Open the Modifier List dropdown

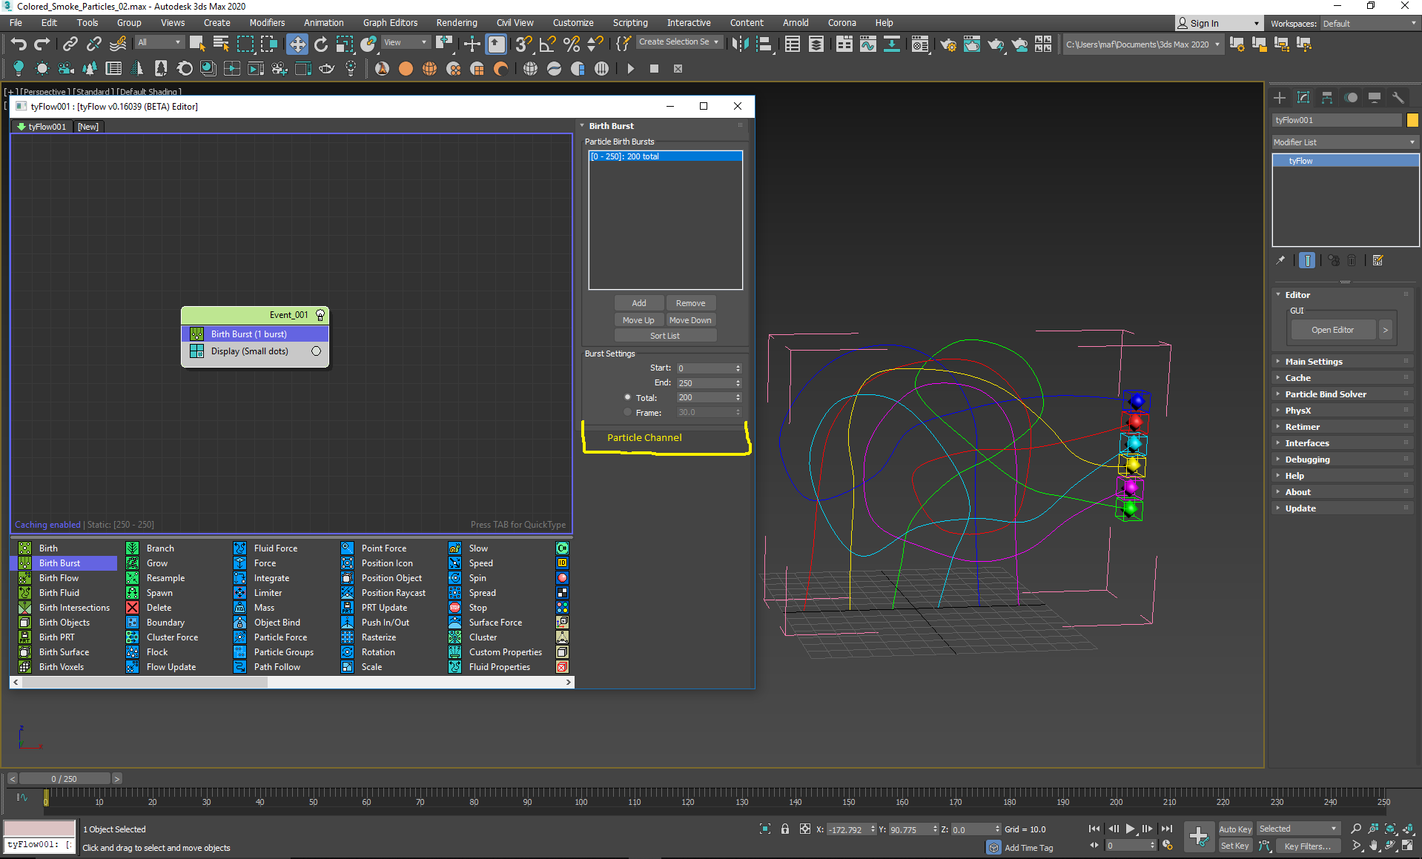[x=1345, y=142]
